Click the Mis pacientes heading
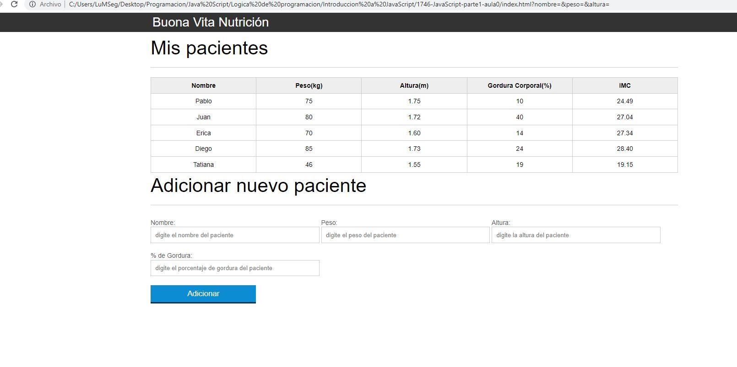This screenshot has height=367, width=737. pyautogui.click(x=209, y=48)
